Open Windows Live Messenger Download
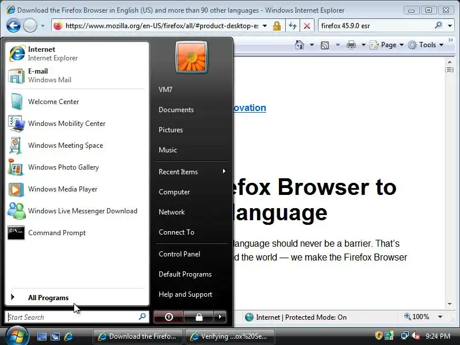The width and height of the screenshot is (460, 345). point(77,211)
